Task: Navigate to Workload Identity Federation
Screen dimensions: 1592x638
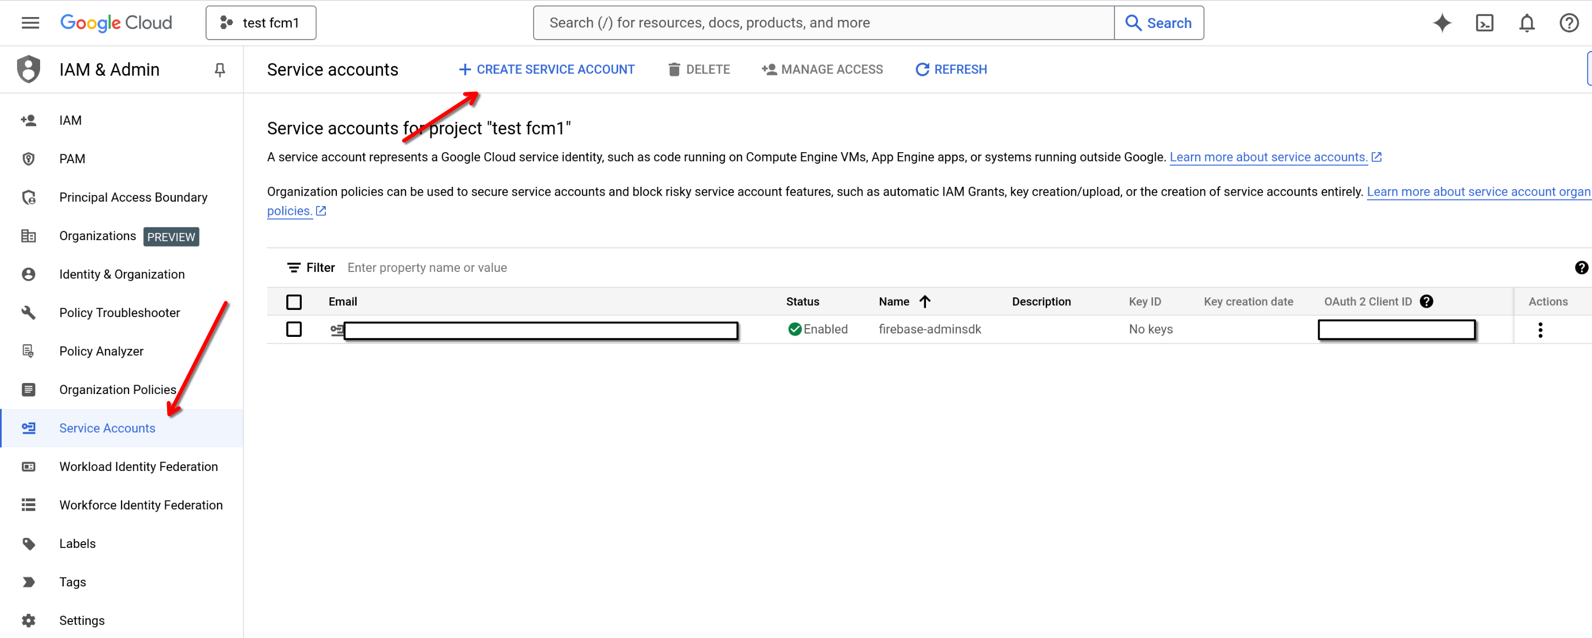Action: point(138,466)
